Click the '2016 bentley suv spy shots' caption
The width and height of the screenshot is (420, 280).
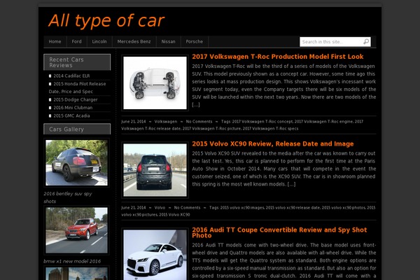68,197
